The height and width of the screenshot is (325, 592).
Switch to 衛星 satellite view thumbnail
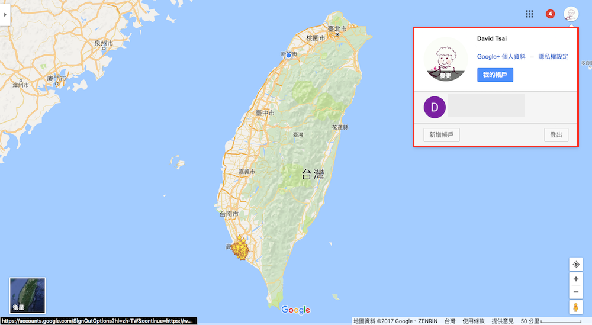pos(28,295)
